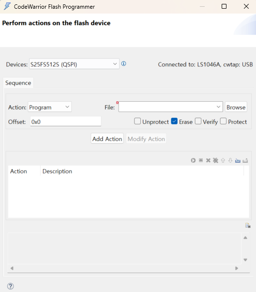Open help with the question mark icon

tap(11, 286)
